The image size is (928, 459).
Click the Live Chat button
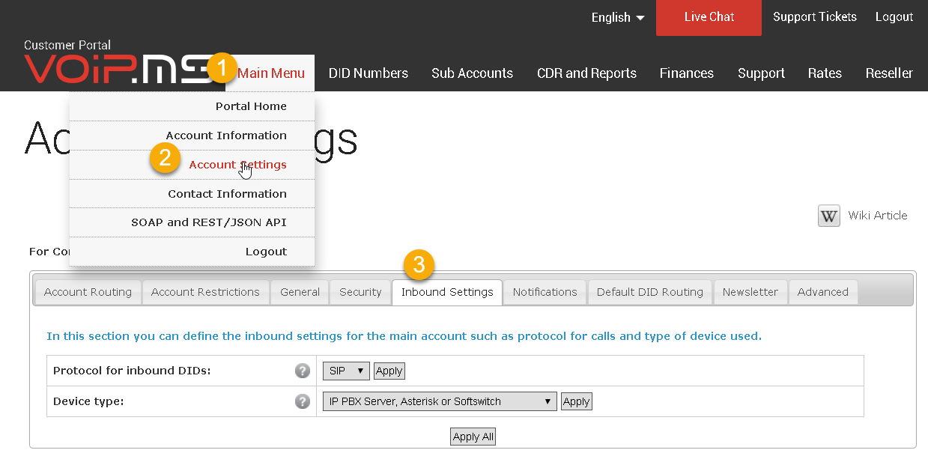(x=709, y=17)
